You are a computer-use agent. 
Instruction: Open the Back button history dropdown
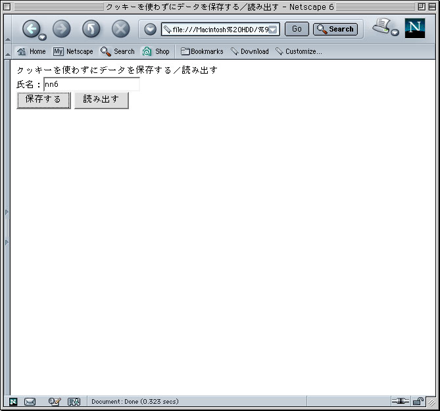click(43, 37)
